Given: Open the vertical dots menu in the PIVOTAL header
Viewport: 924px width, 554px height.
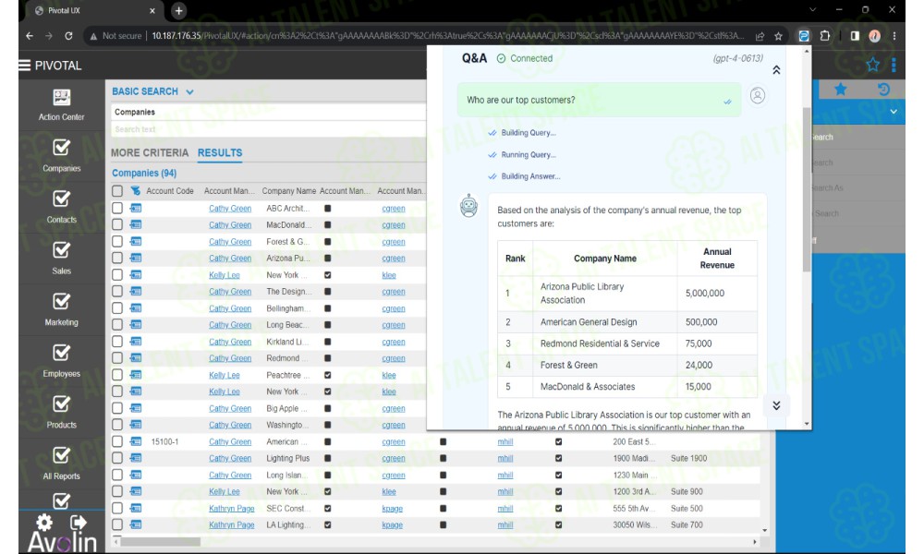Looking at the screenshot, I should click(x=894, y=65).
